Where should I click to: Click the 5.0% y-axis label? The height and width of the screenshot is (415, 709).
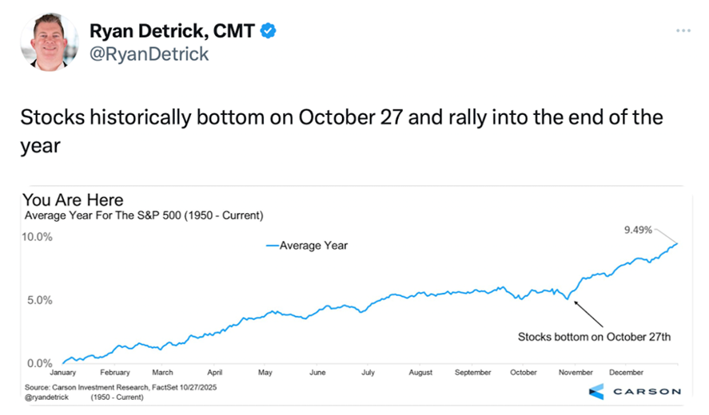(x=40, y=301)
